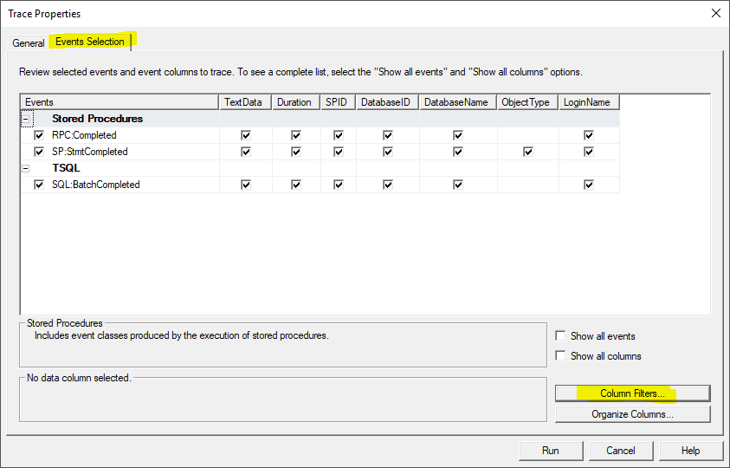The image size is (730, 468).
Task: Close the Trace Properties window
Action: [716, 13]
